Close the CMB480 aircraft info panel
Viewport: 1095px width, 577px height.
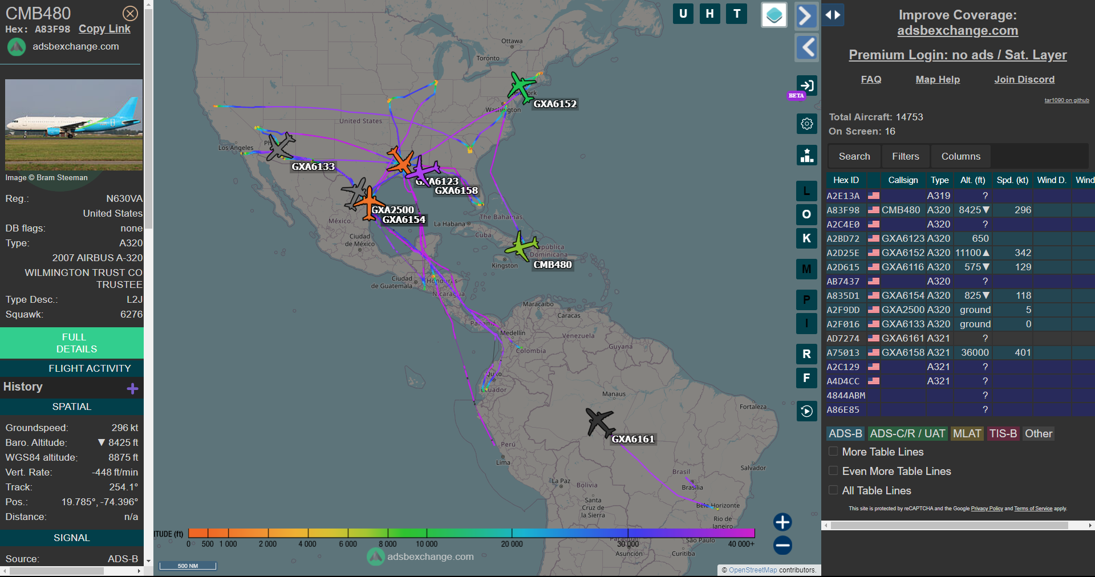pos(130,13)
